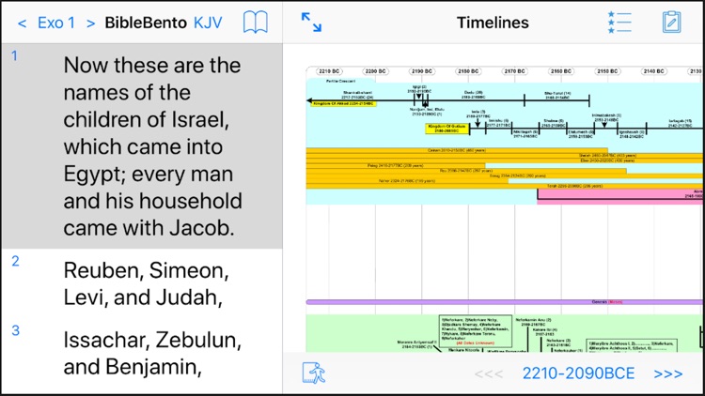The height and width of the screenshot is (396, 705).
Task: Open the 2210-2090BCE date range picker
Action: point(578,373)
